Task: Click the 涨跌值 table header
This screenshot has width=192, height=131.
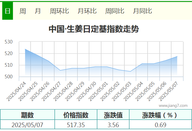Action: pos(113,115)
